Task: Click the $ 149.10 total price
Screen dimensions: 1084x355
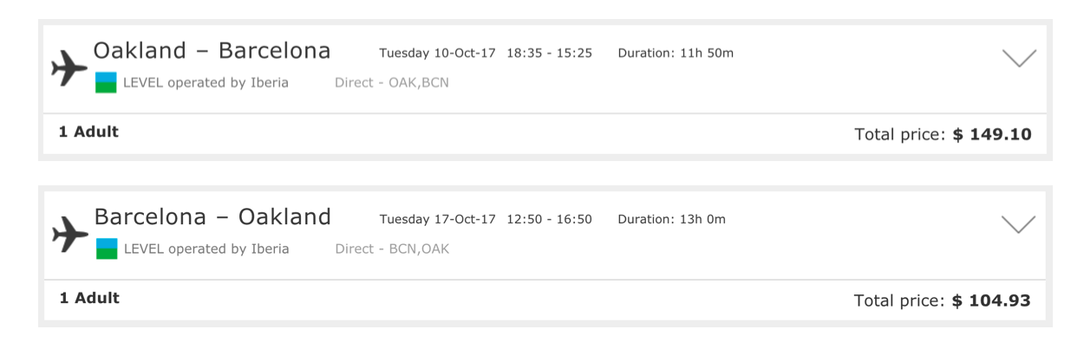Action: click(991, 135)
